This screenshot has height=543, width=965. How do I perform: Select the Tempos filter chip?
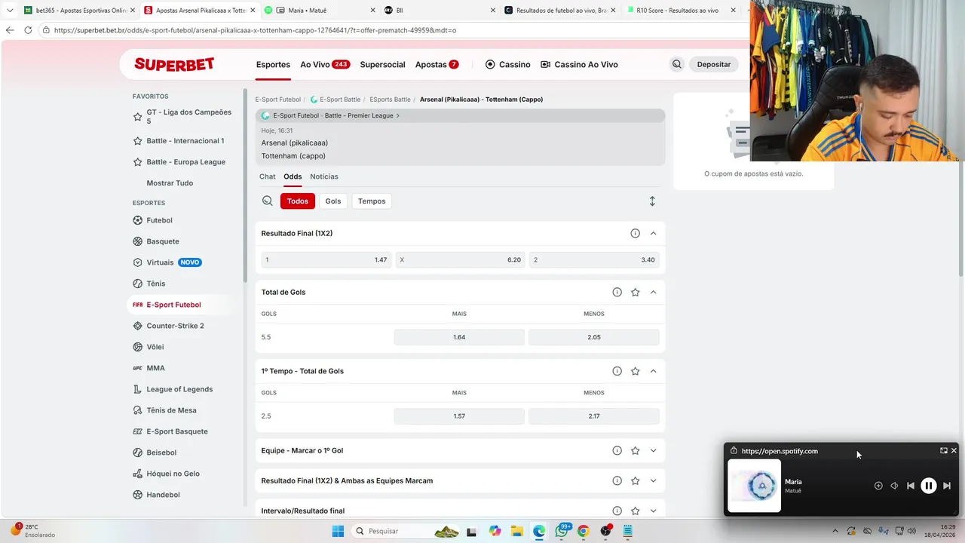tap(372, 201)
